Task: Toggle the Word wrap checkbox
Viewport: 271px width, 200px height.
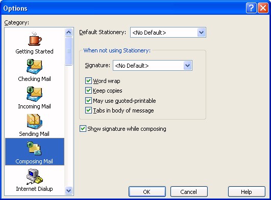Action: [88, 81]
